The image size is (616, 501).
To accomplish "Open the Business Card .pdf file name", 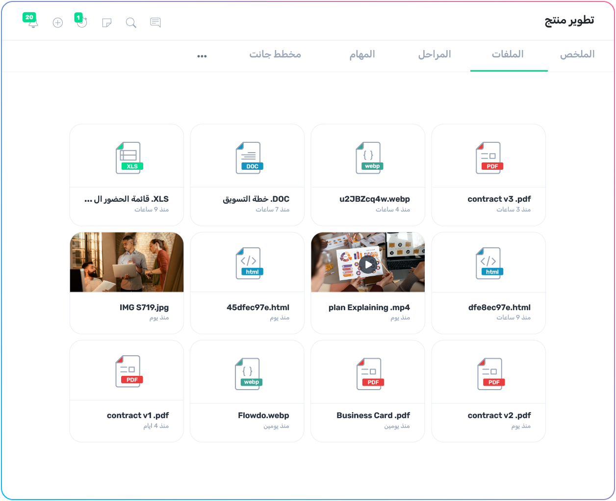I will pyautogui.click(x=373, y=416).
